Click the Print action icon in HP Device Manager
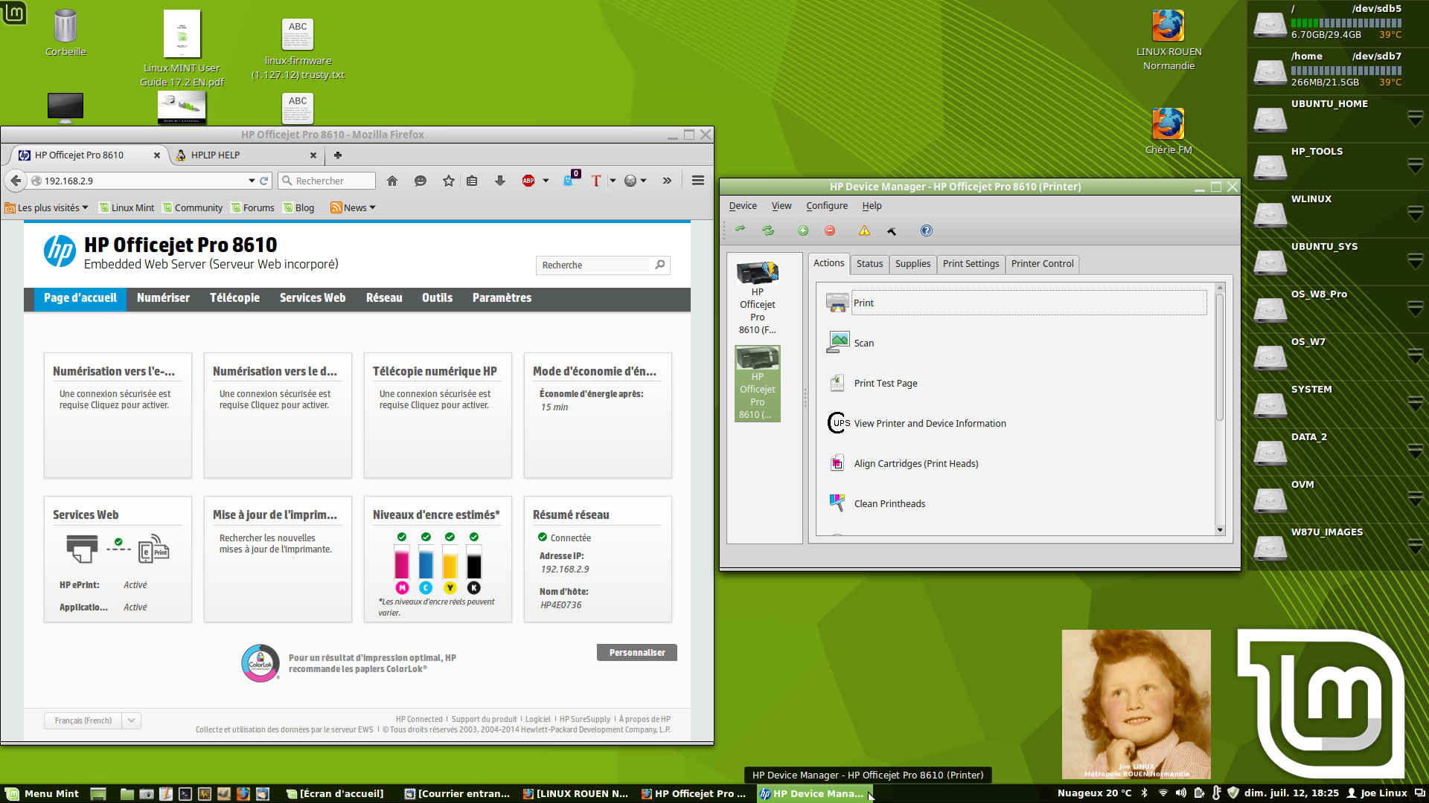Viewport: 1429px width, 803px height. (837, 303)
